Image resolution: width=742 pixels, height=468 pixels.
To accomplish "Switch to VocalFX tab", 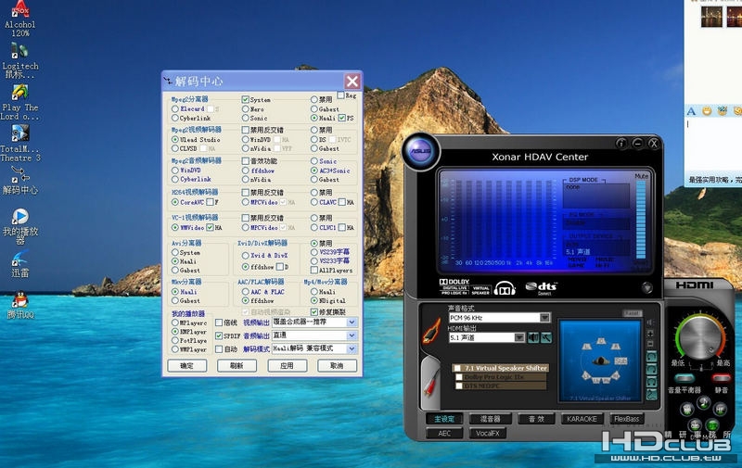I will 488,433.
